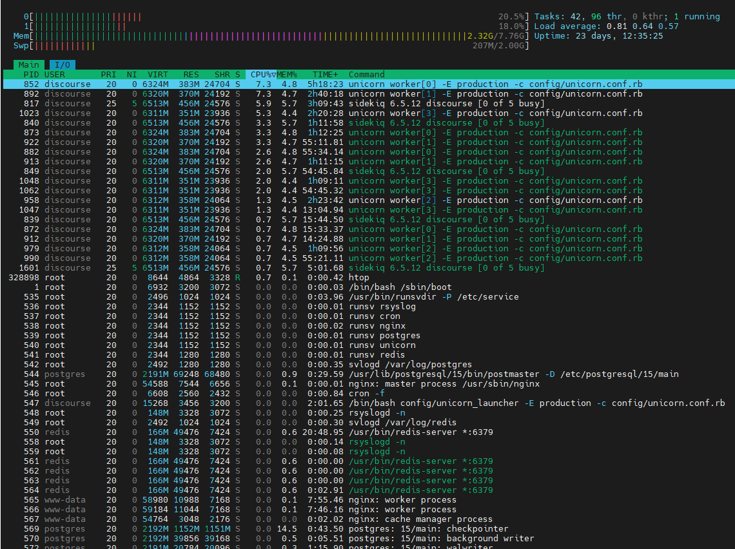Sort processes by VIRT column

coord(157,75)
